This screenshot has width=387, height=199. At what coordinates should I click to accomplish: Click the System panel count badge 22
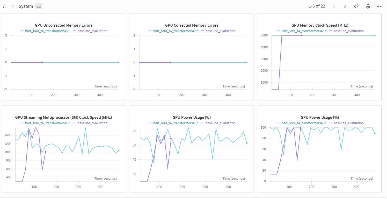[x=39, y=6]
